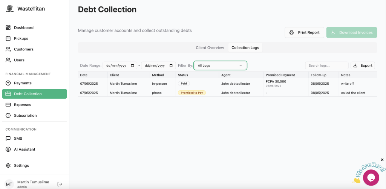
Task: Click the Promised to Pay badge
Action: point(192,93)
